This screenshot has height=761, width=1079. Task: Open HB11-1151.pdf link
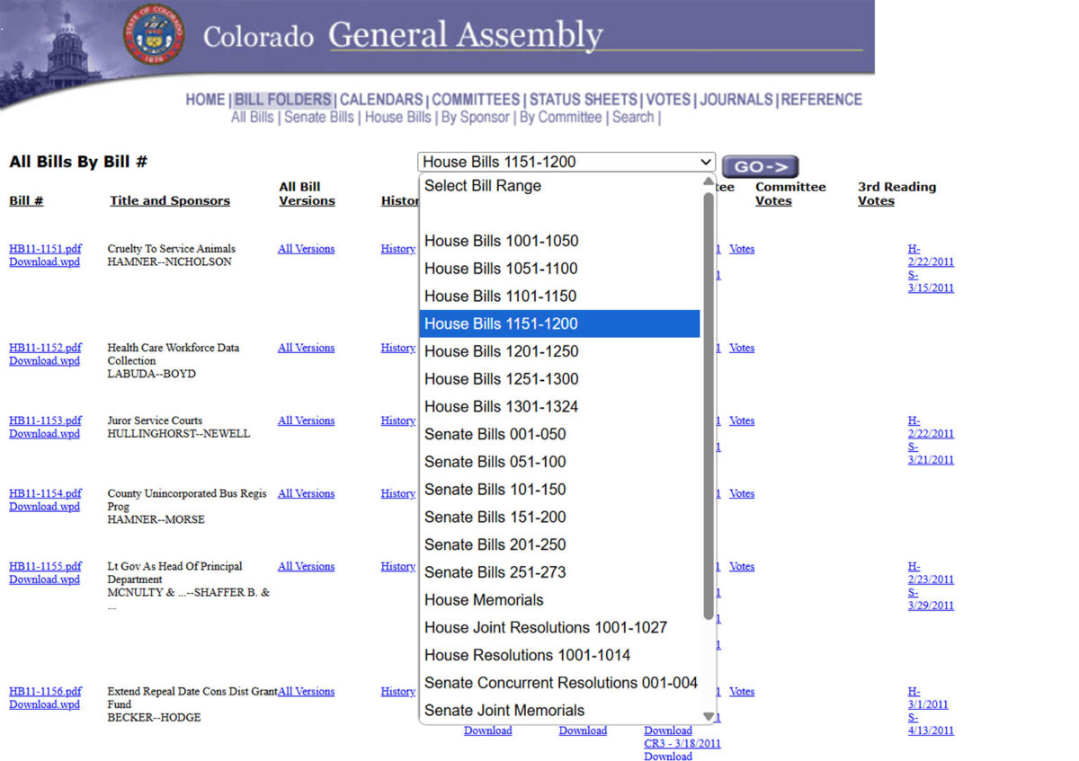45,249
